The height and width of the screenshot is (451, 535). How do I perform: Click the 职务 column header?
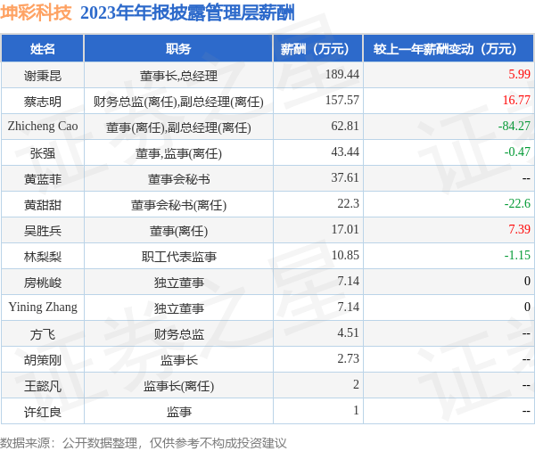(x=178, y=49)
